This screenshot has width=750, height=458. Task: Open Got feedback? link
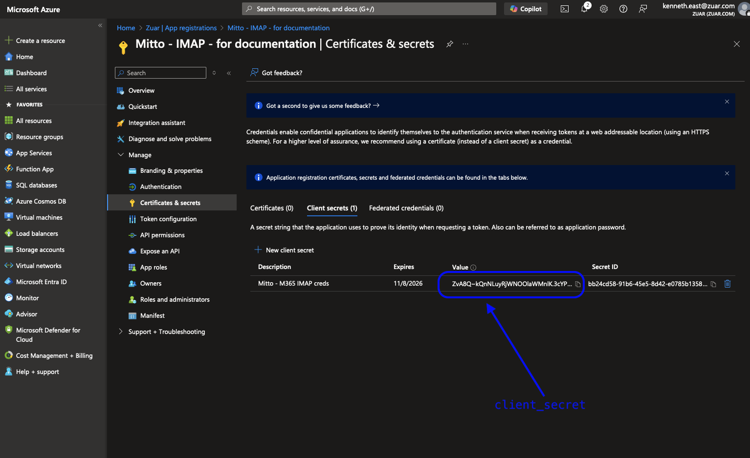[276, 73]
